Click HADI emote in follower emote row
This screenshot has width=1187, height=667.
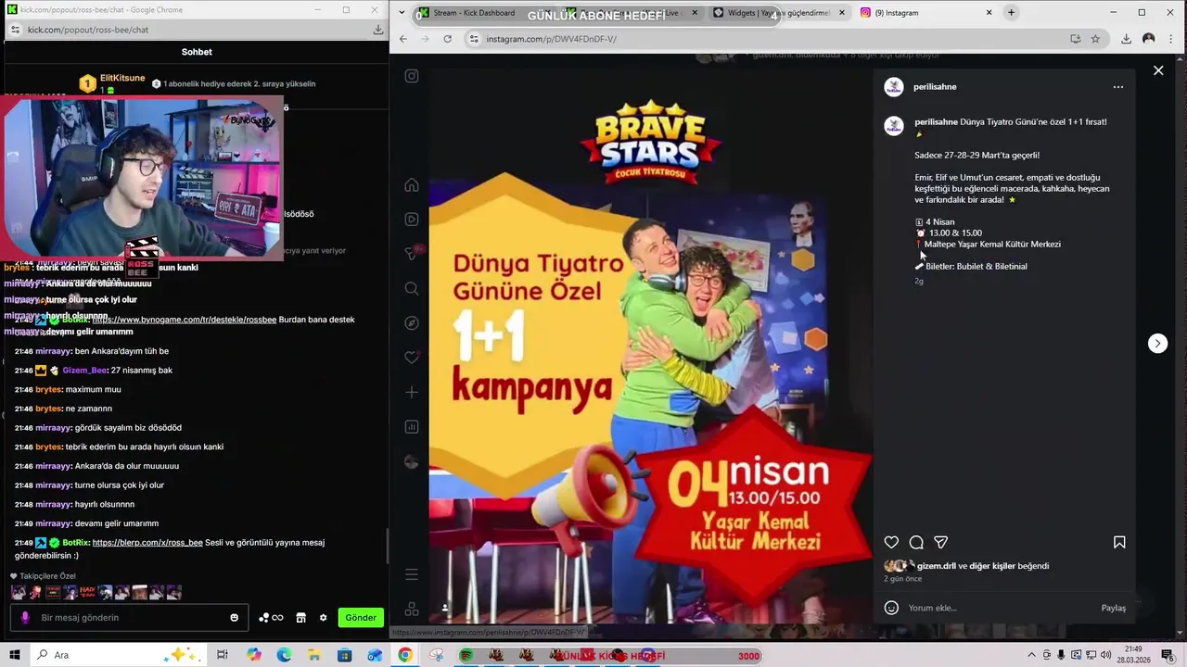(x=88, y=592)
